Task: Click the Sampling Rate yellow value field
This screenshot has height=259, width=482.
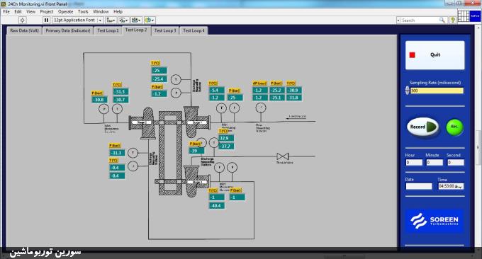Action: 437,91
